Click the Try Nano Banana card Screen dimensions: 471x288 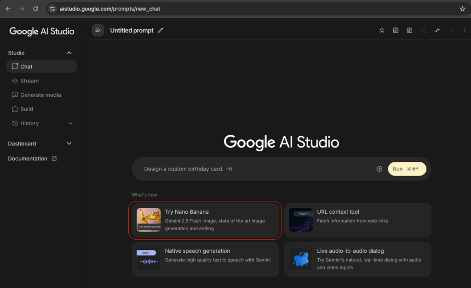(205, 220)
